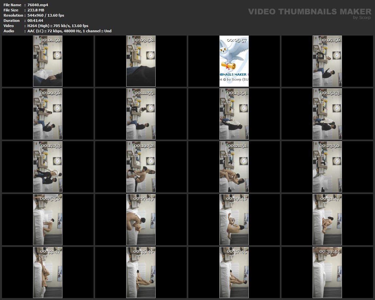Click the 00:01:59 timestamp label
375x300 pixels.
click(50, 40)
